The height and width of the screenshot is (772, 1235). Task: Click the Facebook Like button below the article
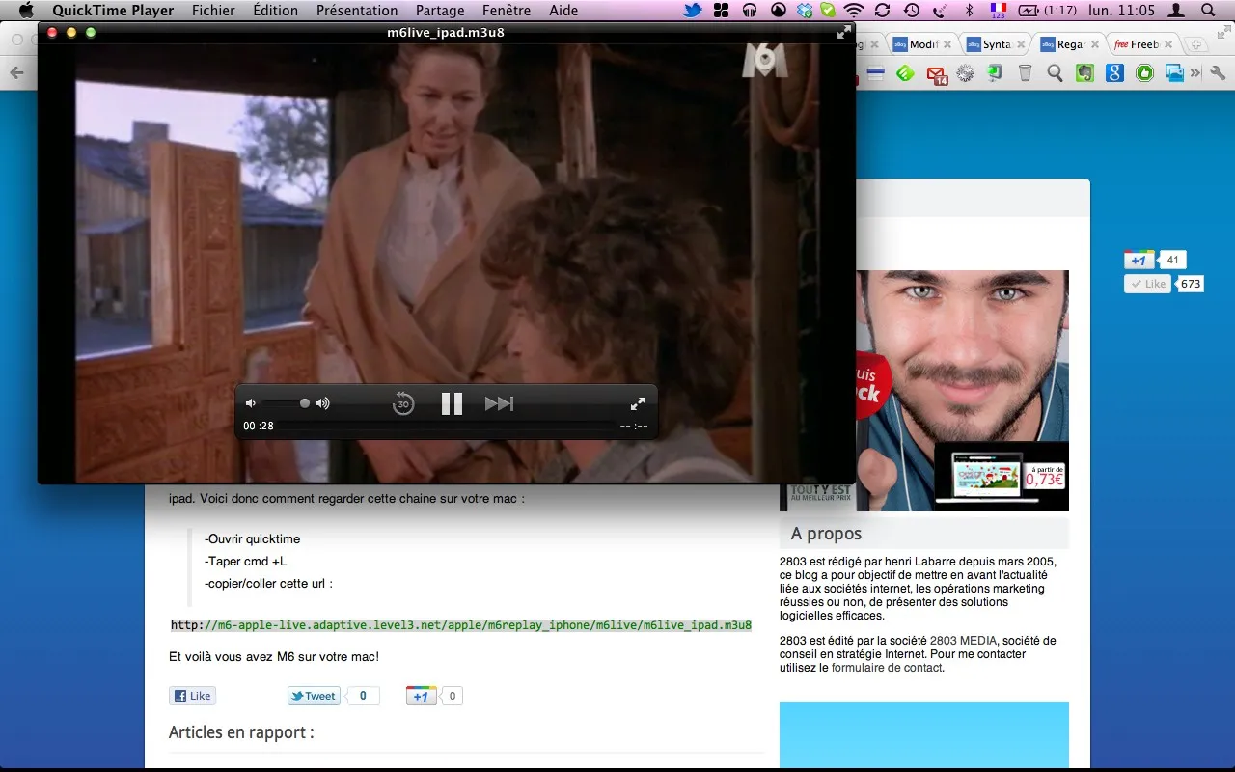tap(192, 696)
